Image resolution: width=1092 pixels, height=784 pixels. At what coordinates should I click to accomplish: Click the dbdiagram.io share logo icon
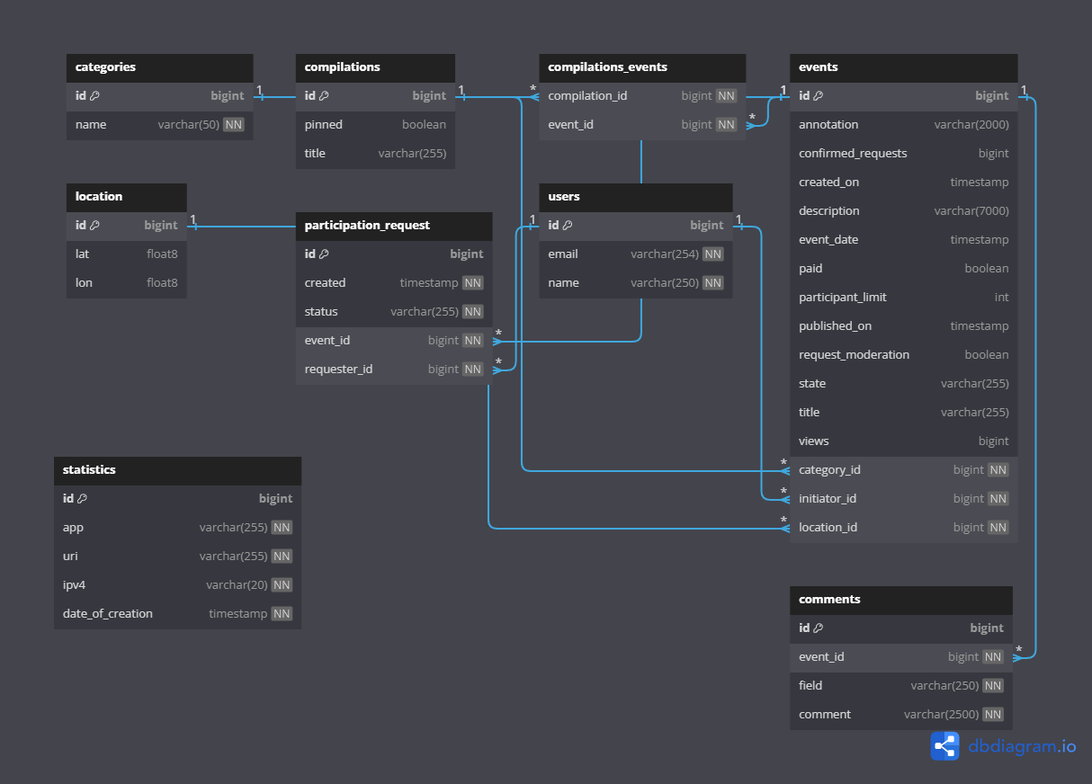(x=944, y=745)
